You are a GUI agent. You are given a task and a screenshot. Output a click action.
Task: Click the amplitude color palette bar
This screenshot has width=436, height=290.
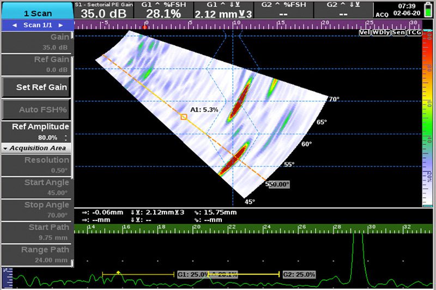tap(427, 119)
